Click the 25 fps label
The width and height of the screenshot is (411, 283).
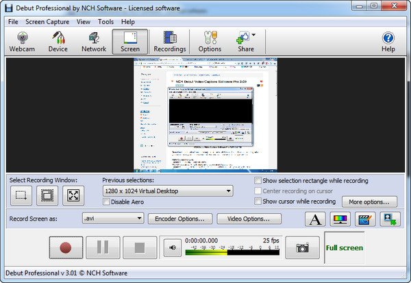pyautogui.click(x=271, y=241)
